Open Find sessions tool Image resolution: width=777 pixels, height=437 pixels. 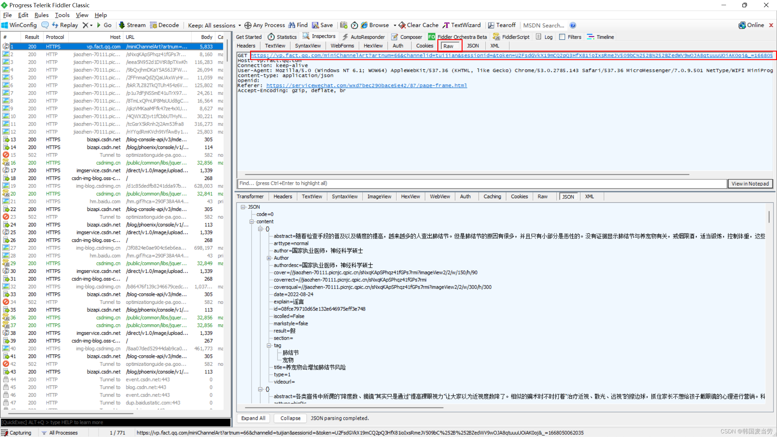[298, 25]
